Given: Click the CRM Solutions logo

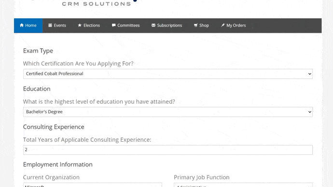Looking at the screenshot, I should click(x=97, y=3).
